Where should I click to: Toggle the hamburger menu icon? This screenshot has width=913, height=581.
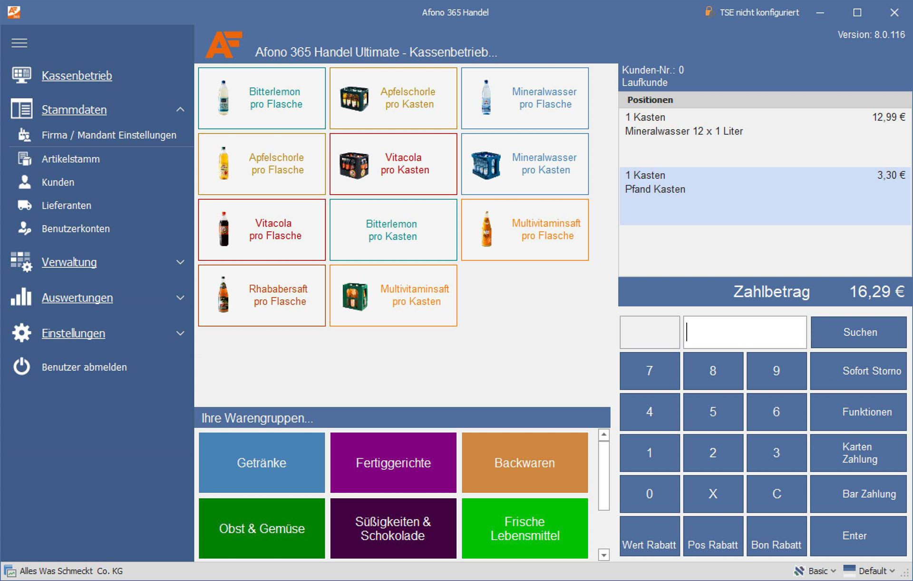coord(19,43)
